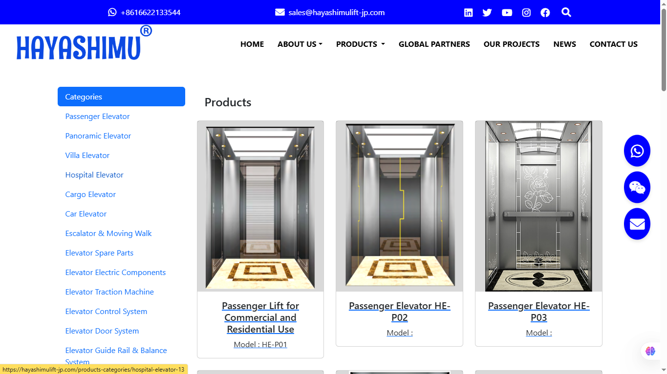Click the Passenger Elevator HE-P02 title
The image size is (667, 374).
pyautogui.click(x=400, y=312)
